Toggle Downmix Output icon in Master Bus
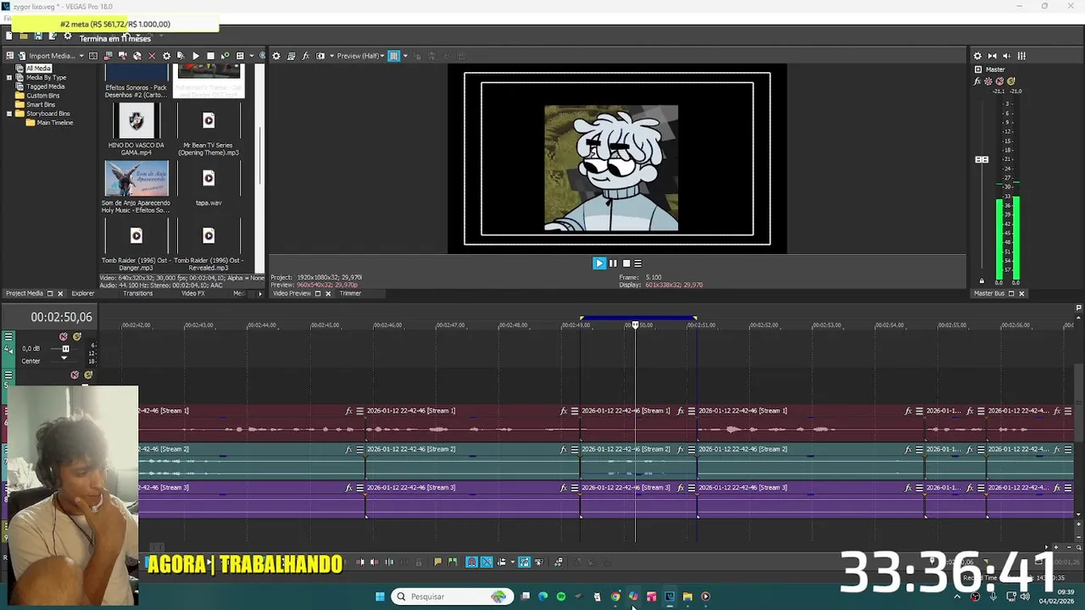The width and height of the screenshot is (1085, 610). tap(993, 56)
